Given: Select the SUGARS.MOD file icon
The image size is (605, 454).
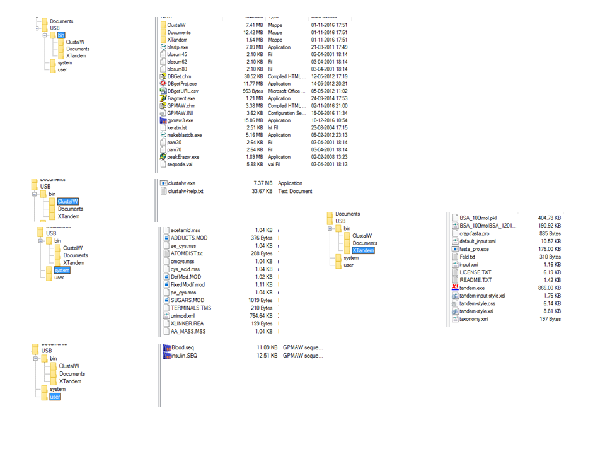Looking at the screenshot, I should 166,300.
